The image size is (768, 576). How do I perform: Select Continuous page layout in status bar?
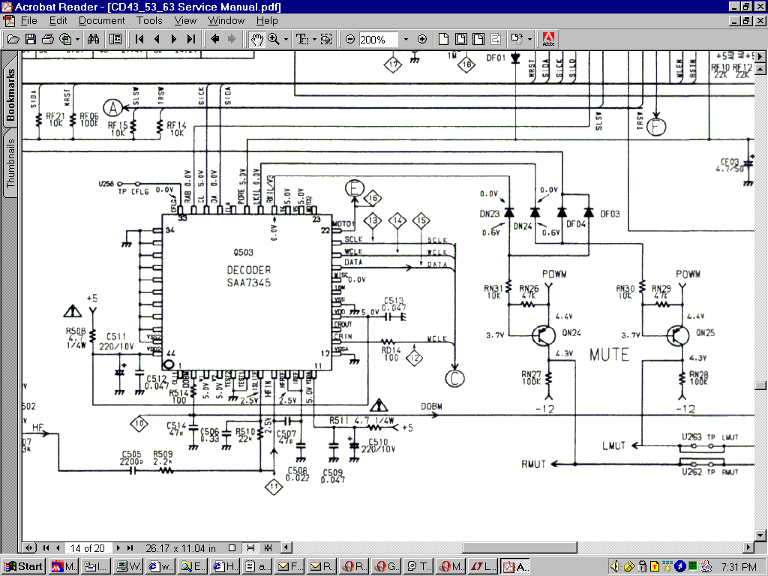[x=250, y=548]
